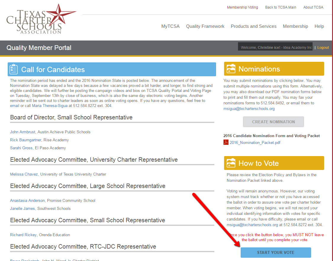Open the Help menu
333x261 pixels.
tap(319, 26)
